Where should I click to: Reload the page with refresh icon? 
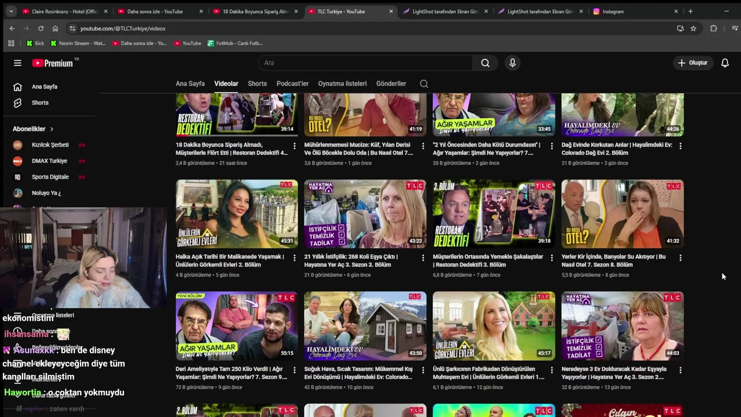click(41, 28)
